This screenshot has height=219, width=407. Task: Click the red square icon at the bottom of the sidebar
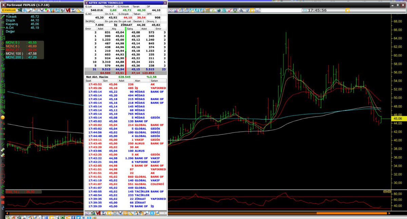3,202
